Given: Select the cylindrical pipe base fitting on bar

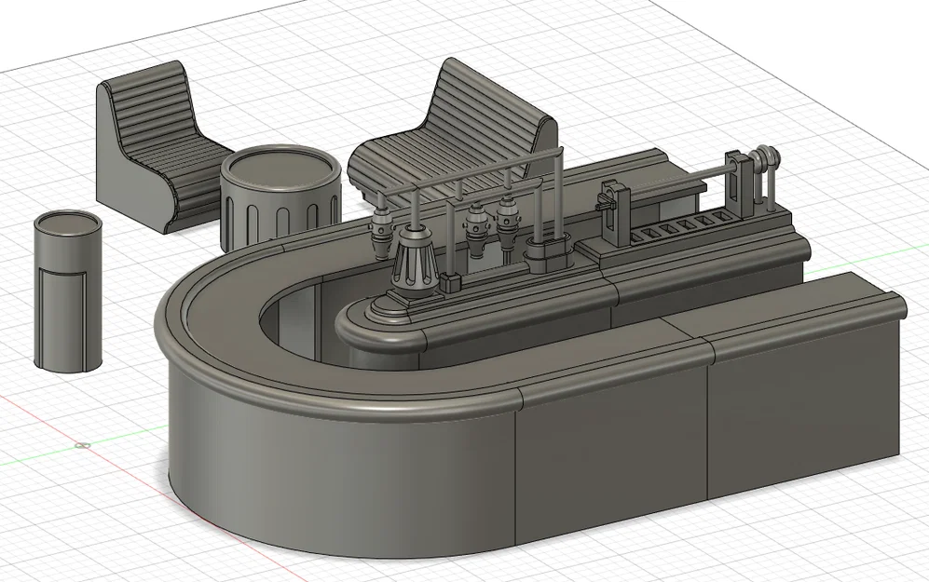Looking at the screenshot, I should coord(548,255).
